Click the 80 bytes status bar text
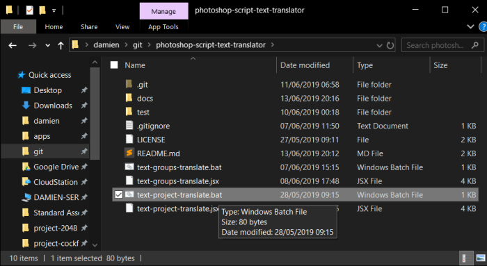The height and width of the screenshot is (266, 487). (x=120, y=258)
